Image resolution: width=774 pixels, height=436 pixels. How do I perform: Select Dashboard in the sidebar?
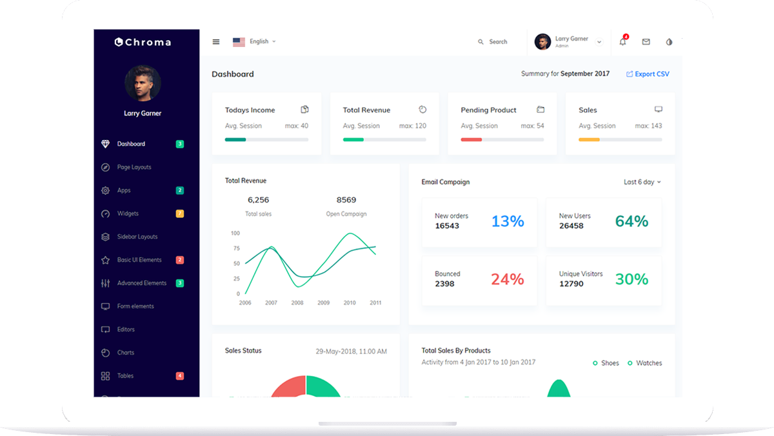131,144
